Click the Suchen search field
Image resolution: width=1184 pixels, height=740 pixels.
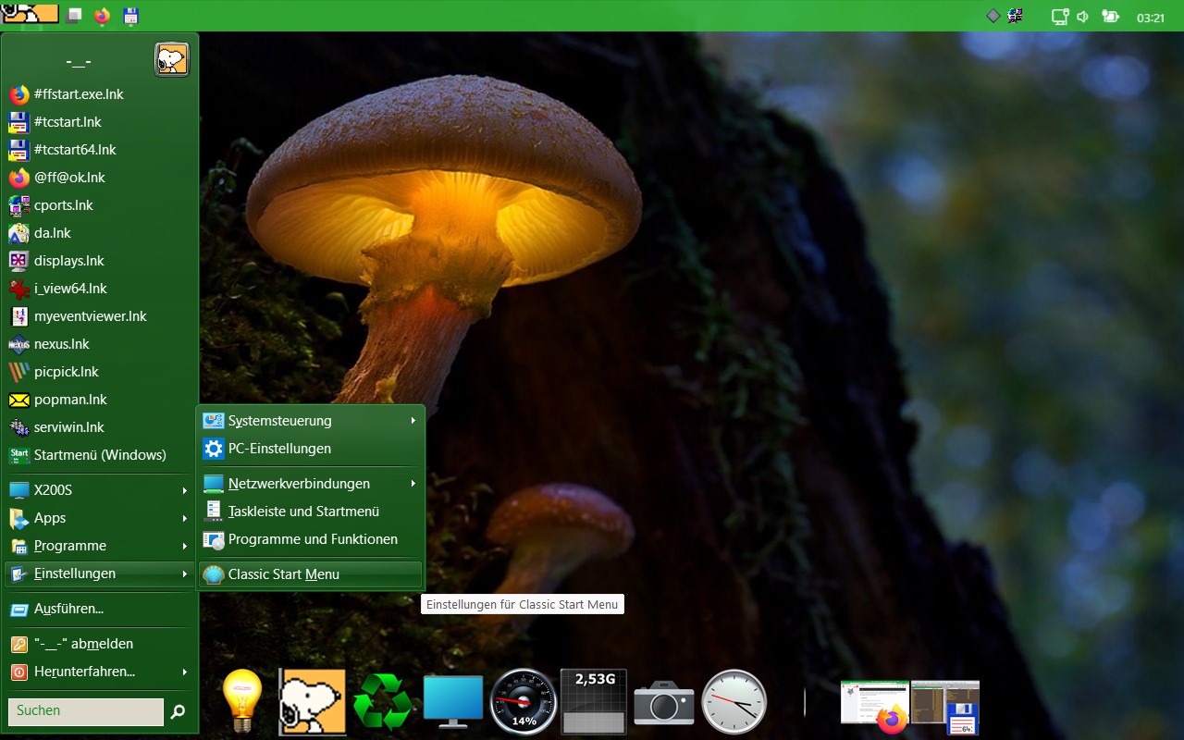tap(85, 711)
